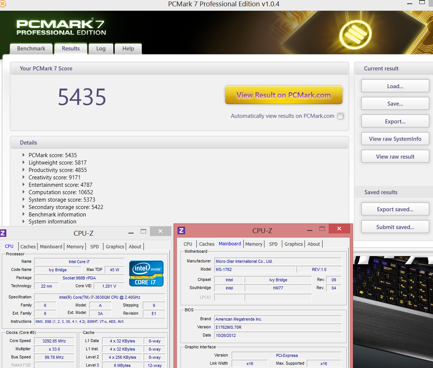Click the Load... button
The width and height of the screenshot is (433, 368).
395,86
